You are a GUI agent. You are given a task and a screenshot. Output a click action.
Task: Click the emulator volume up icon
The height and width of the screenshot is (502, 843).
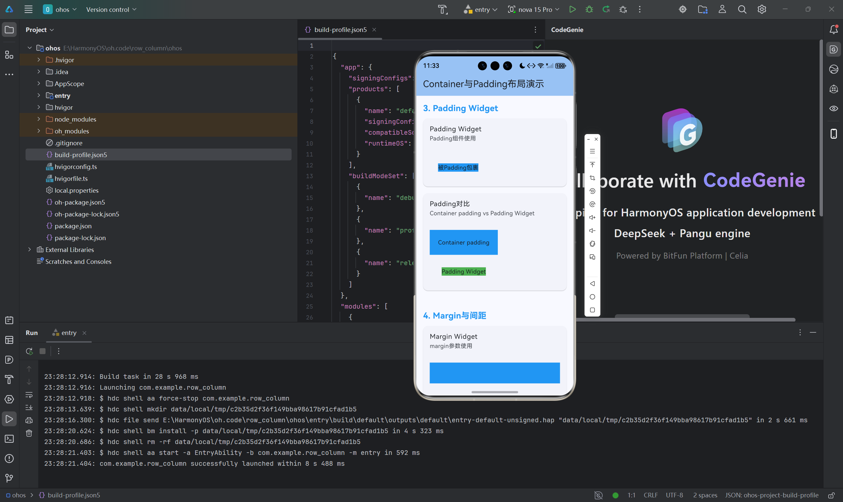[x=592, y=217]
